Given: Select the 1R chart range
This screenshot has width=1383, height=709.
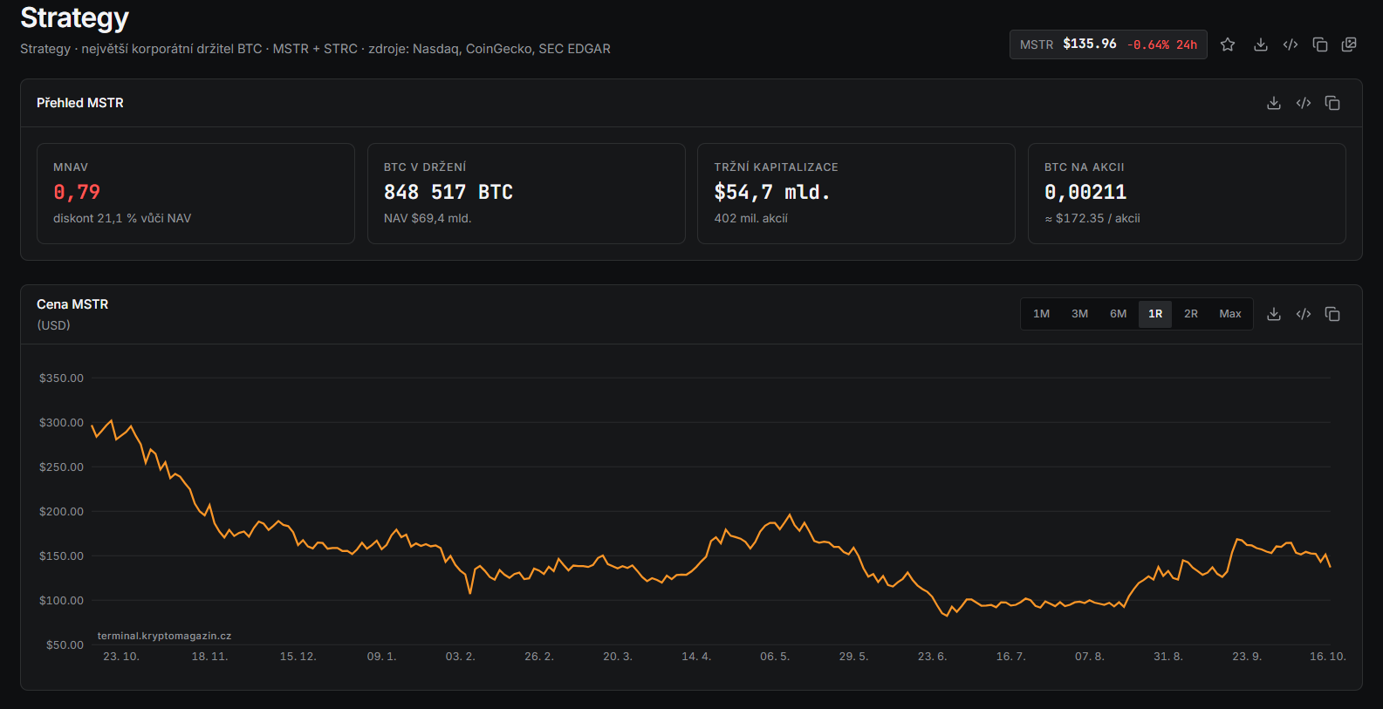Looking at the screenshot, I should click(1155, 314).
